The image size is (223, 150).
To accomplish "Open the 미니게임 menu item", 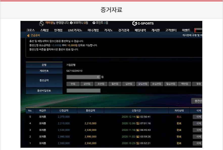I will [x=93, y=30].
